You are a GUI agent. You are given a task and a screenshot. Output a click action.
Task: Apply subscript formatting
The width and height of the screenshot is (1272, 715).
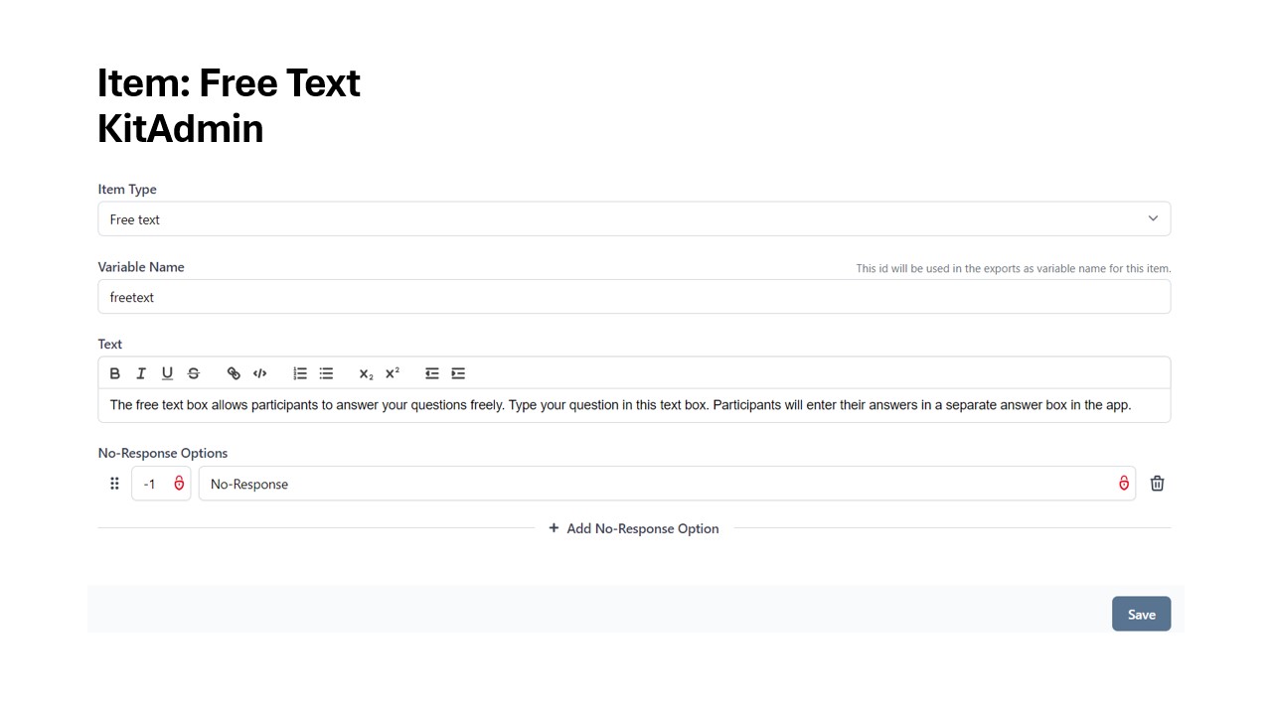point(366,373)
